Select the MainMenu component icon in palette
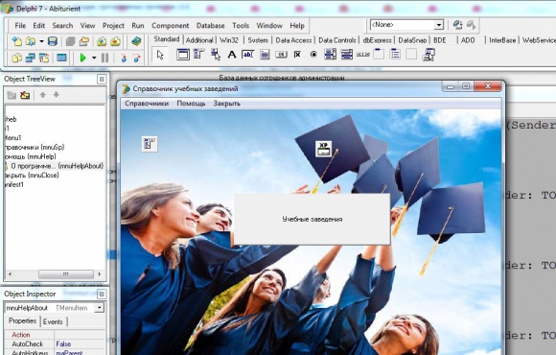 coord(199,55)
